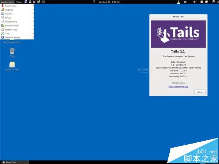Expand the Programming submenu arrow
The width and height of the screenshot is (219, 164).
[33, 22]
